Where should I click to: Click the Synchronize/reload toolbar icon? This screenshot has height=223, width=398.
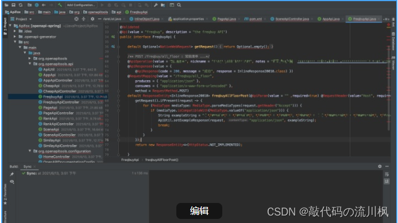click(21, 5)
